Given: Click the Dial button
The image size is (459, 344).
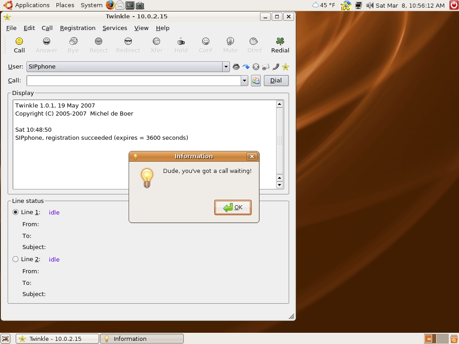Looking at the screenshot, I should pos(276,81).
